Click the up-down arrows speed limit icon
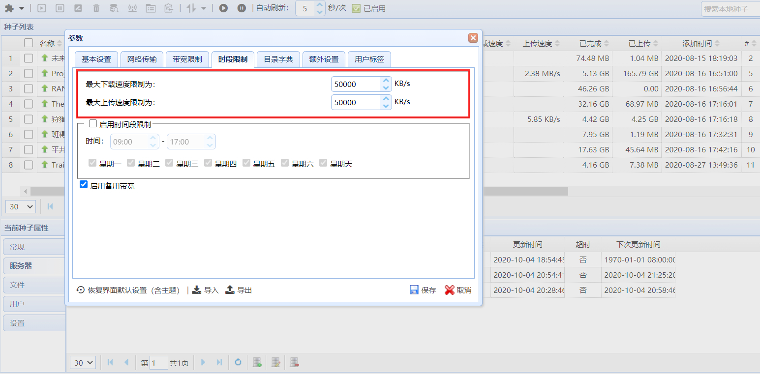760x374 pixels. (x=191, y=8)
